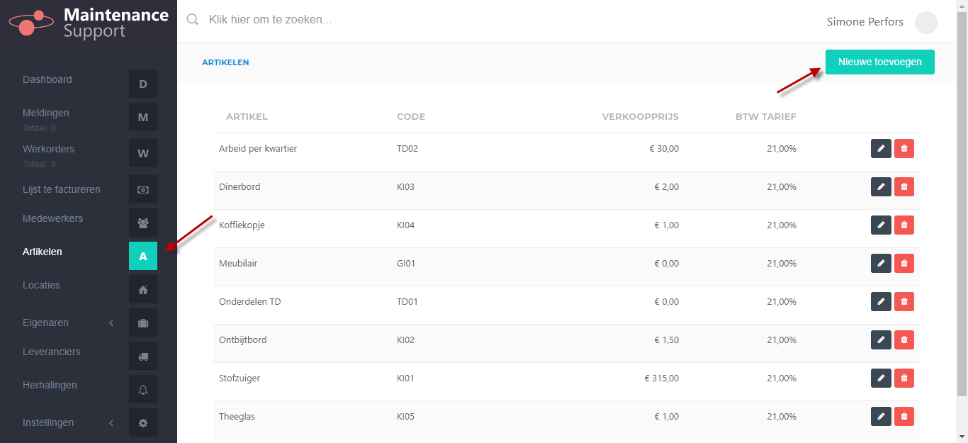The height and width of the screenshot is (443, 968).
Task: Delete the Theeglas article row
Action: pyautogui.click(x=904, y=417)
